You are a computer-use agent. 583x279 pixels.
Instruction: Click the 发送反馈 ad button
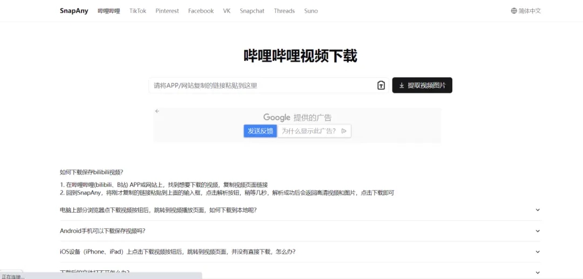[260, 131]
